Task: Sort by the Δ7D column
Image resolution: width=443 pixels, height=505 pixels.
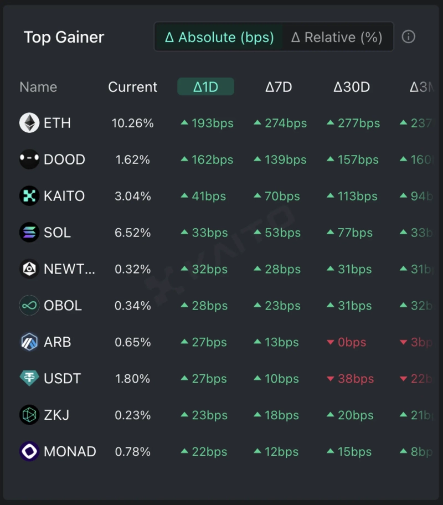Action: 279,87
